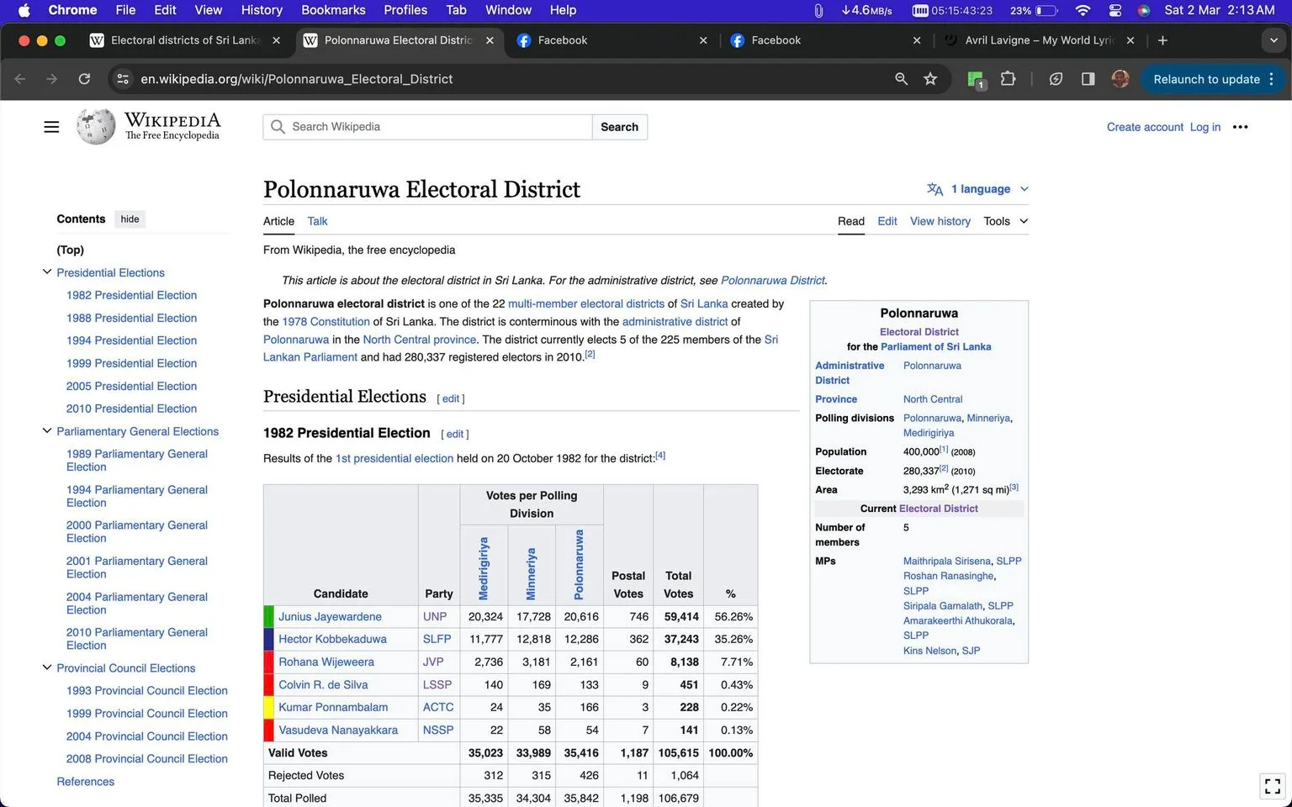Click the green UNP color cell
Image resolution: width=1292 pixels, height=807 pixels.
[268, 617]
